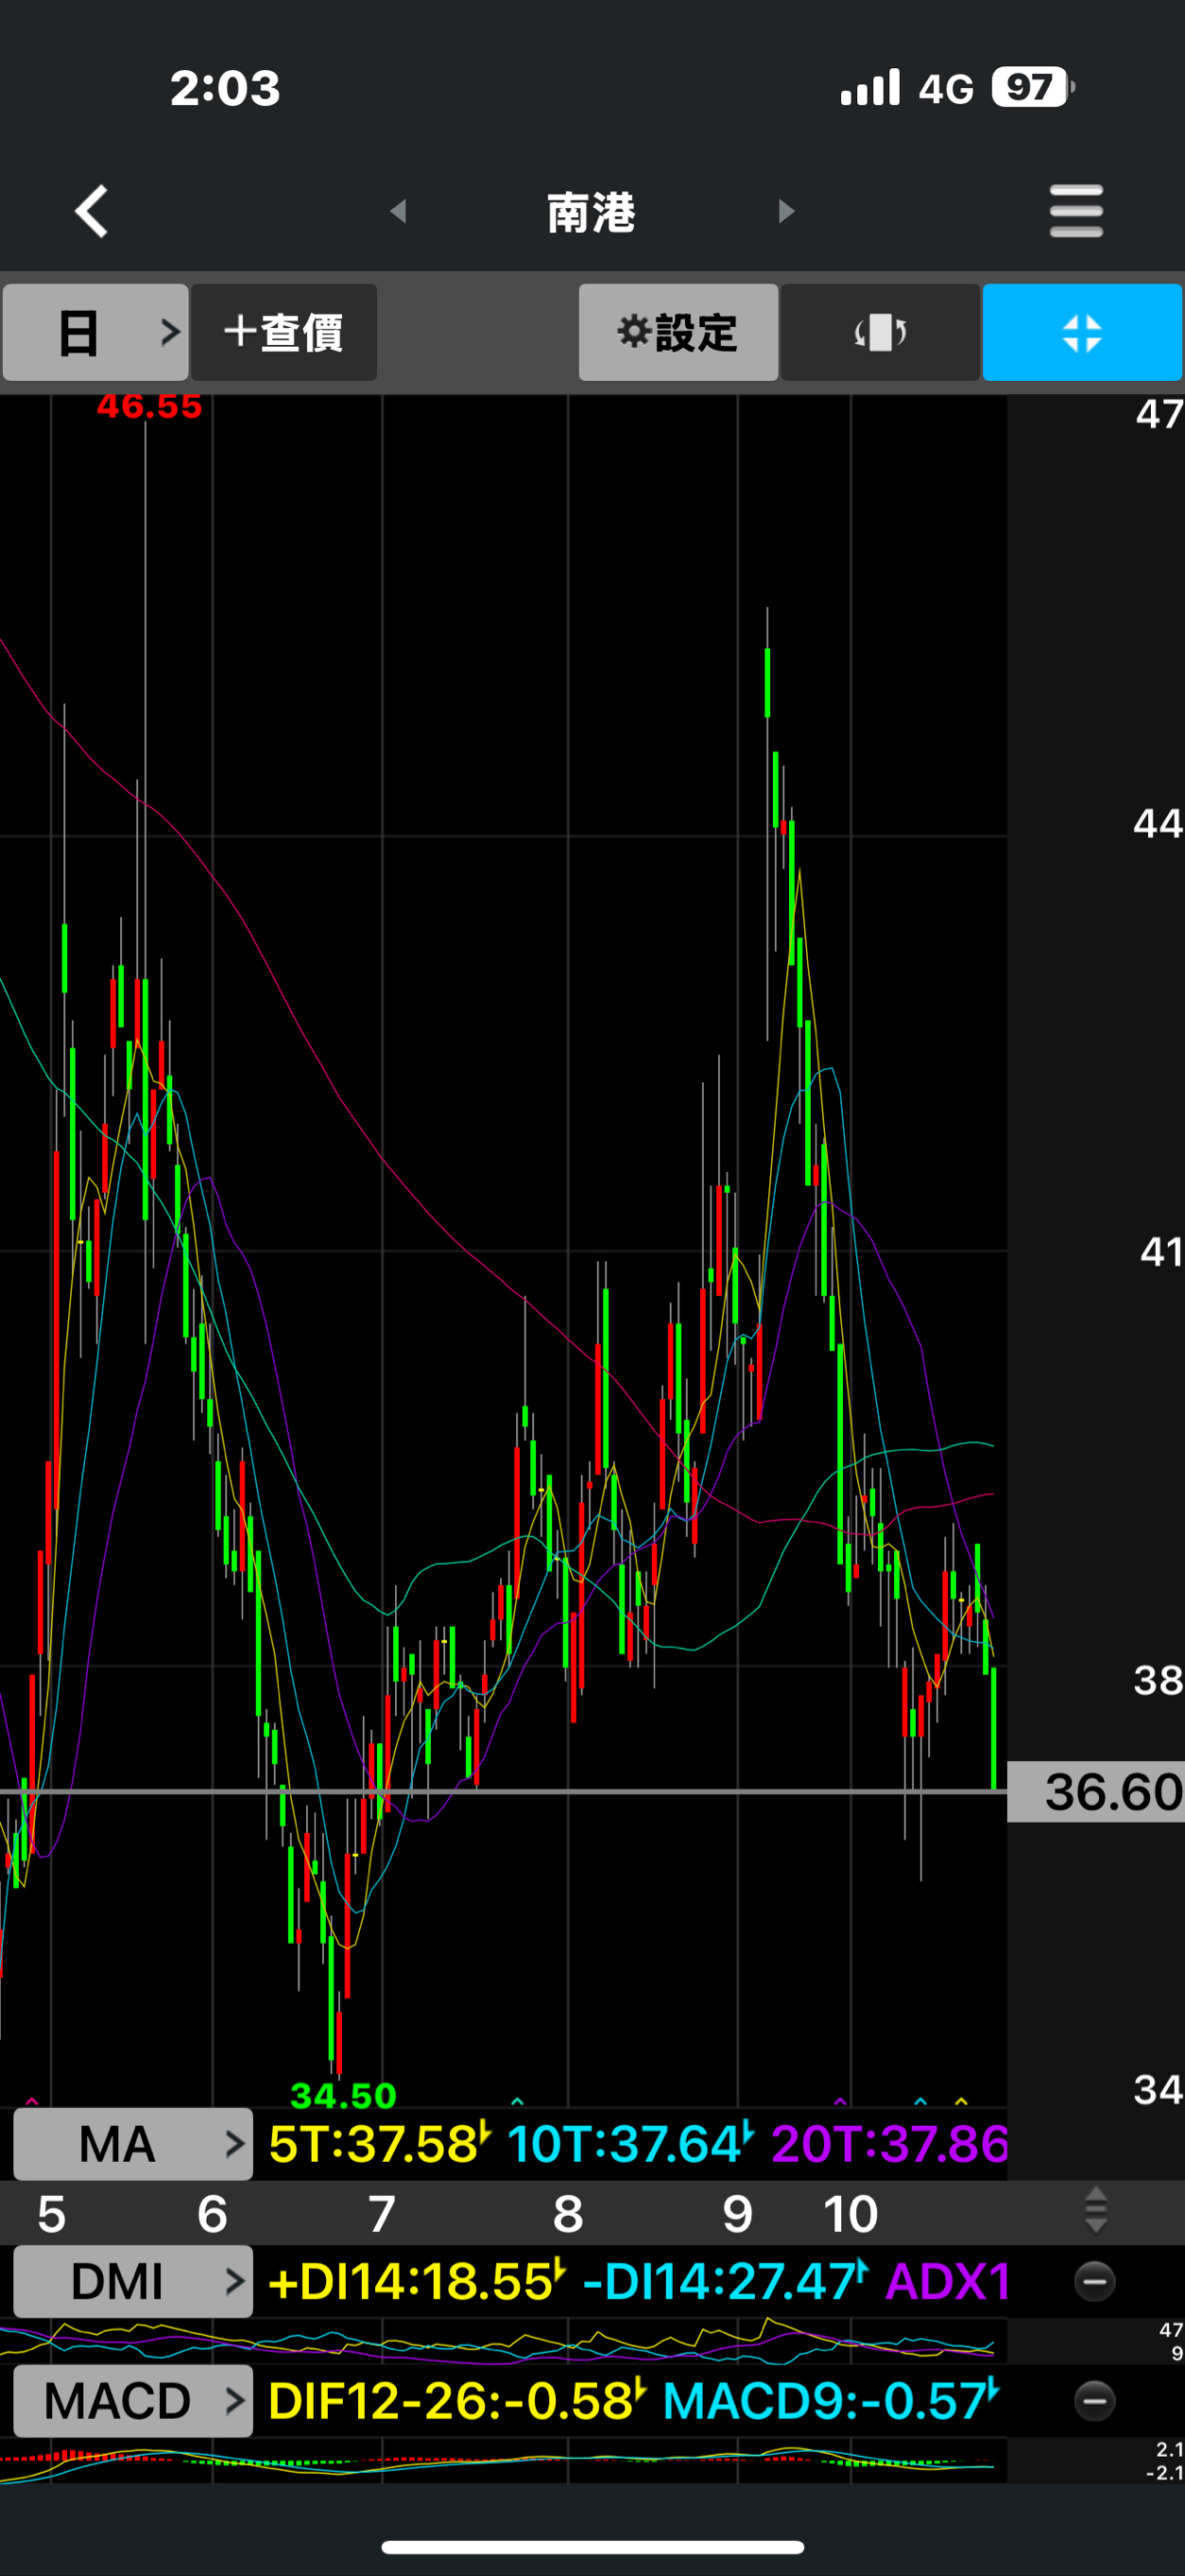The image size is (1185, 2576).
Task: Tap the DIF12-26:-0.58 value
Action: (x=456, y=2400)
